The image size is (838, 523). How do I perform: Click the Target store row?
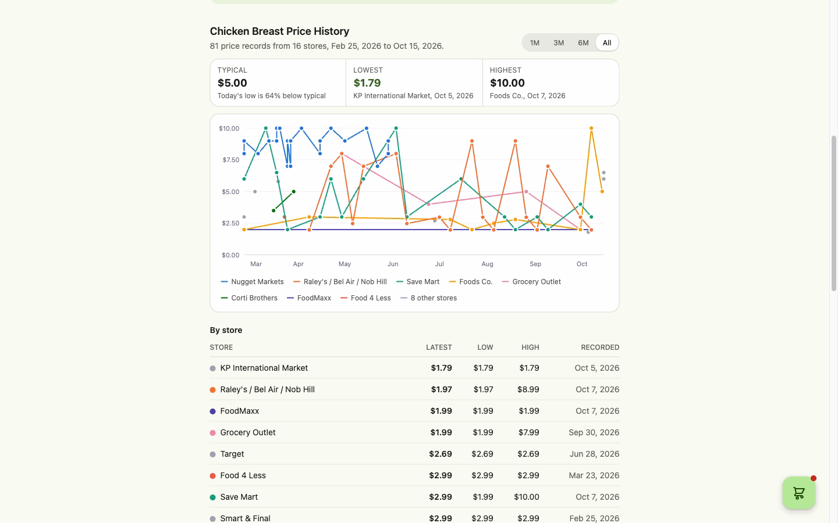[x=414, y=454]
